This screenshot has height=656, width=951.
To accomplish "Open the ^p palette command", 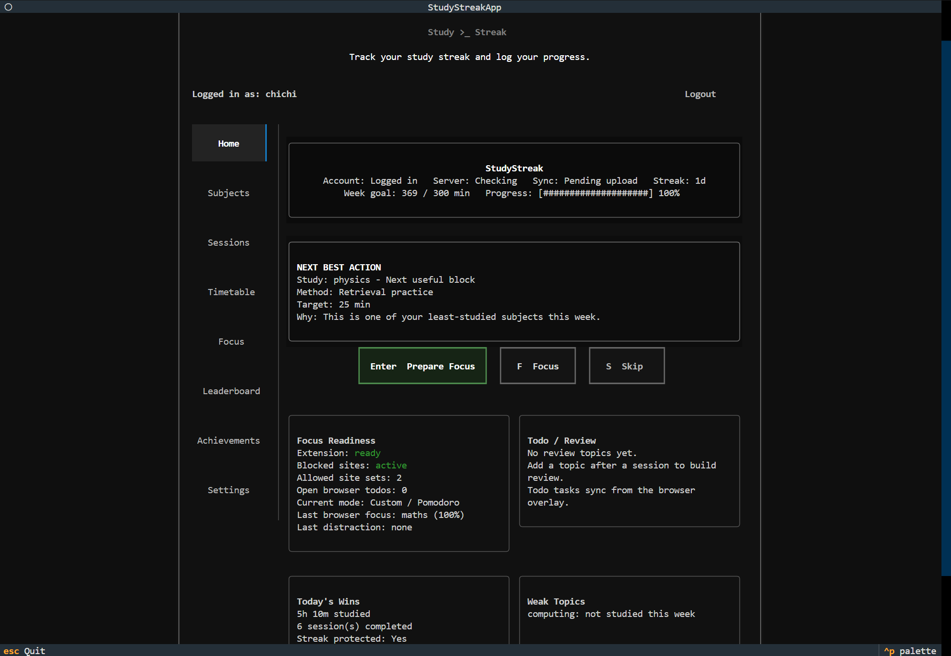I will click(910, 650).
